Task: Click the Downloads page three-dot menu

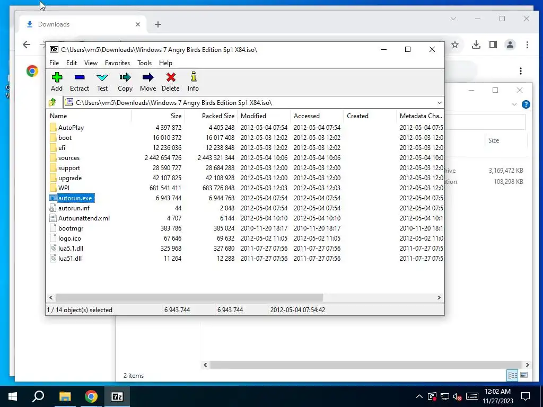Action: (x=521, y=71)
